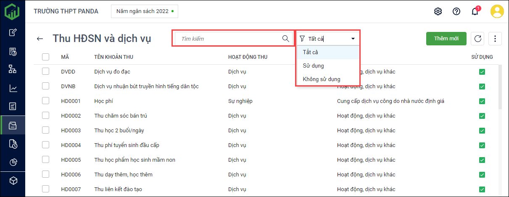Click the magnifier search icon
509x197 pixels.
(286, 39)
